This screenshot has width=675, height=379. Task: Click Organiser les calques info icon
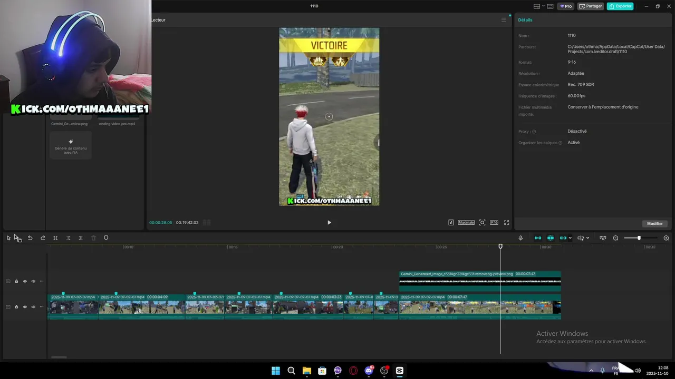pyautogui.click(x=560, y=143)
